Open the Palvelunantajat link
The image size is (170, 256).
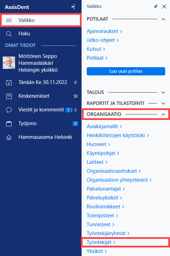point(106,189)
